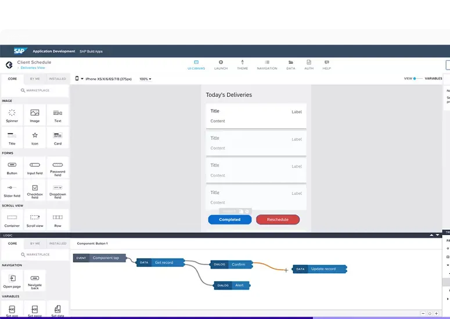
Task: Search the component Marketplace field
Action: point(35,90)
